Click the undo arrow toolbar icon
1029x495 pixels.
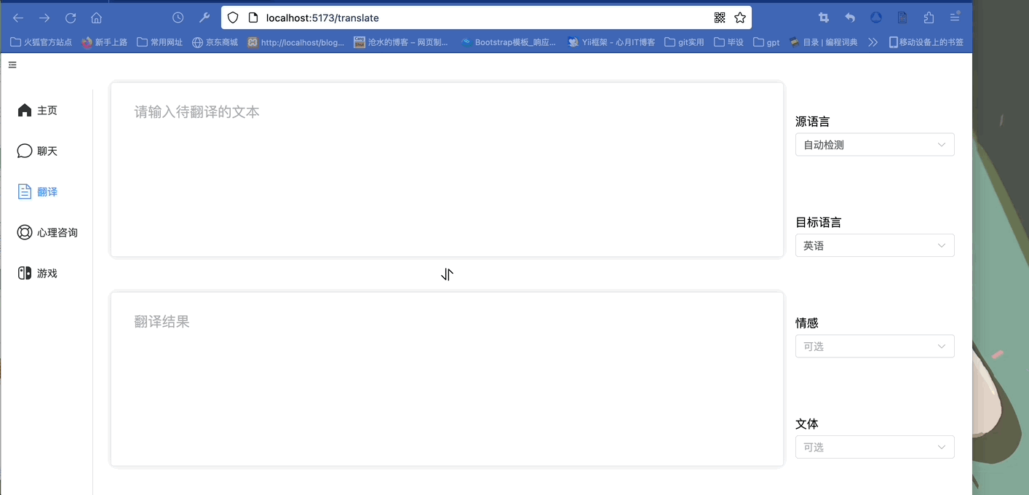click(x=850, y=17)
